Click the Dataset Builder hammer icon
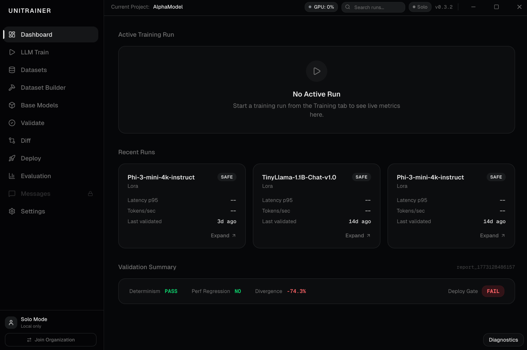The image size is (527, 350). pos(12,88)
